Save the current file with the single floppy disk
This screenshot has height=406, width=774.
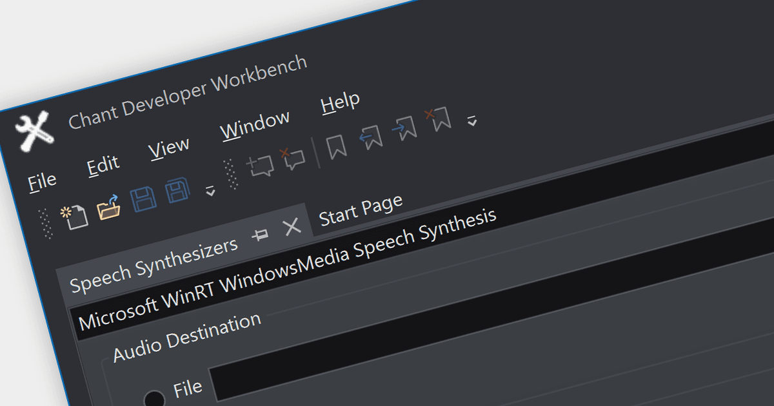144,199
